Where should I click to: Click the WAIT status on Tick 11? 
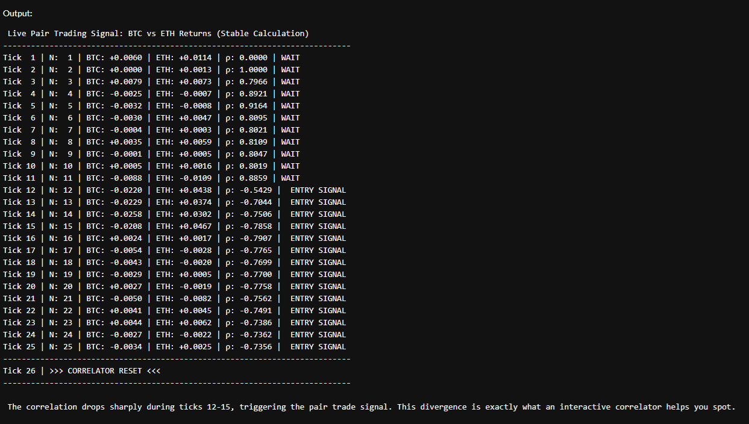coord(290,178)
